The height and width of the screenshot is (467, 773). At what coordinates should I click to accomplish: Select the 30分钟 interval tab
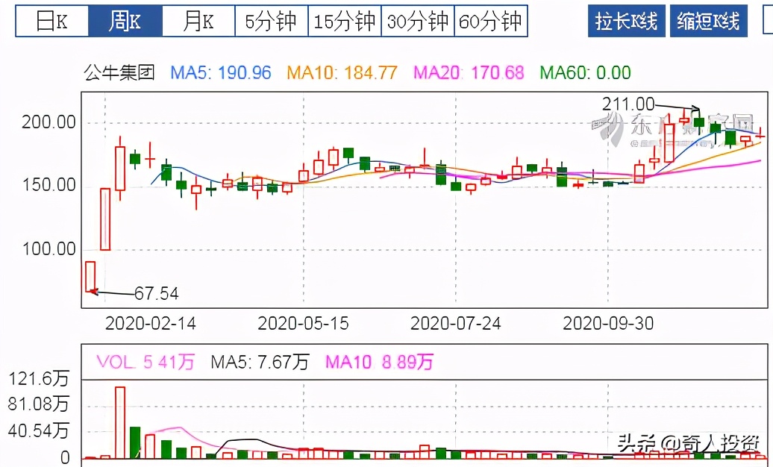point(417,21)
